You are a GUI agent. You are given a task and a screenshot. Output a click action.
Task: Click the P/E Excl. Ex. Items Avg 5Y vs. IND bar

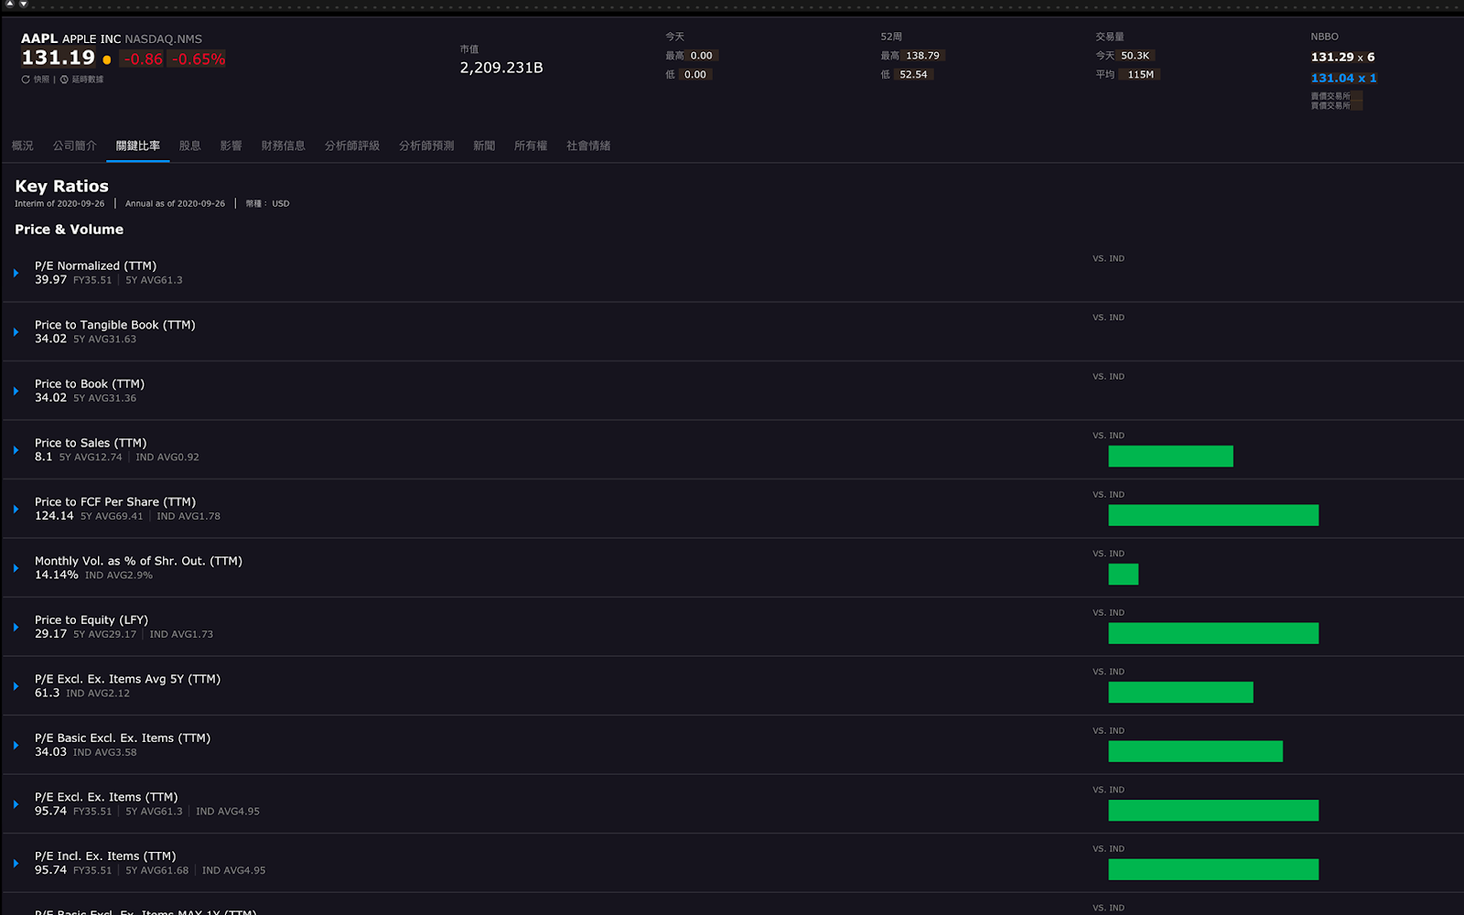pos(1180,693)
